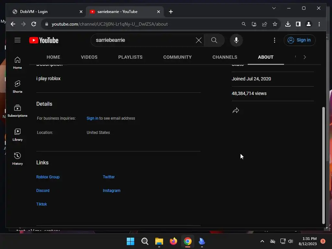The image size is (332, 249).
Task: Switch to the PLAYLISTS tab
Action: (x=130, y=57)
